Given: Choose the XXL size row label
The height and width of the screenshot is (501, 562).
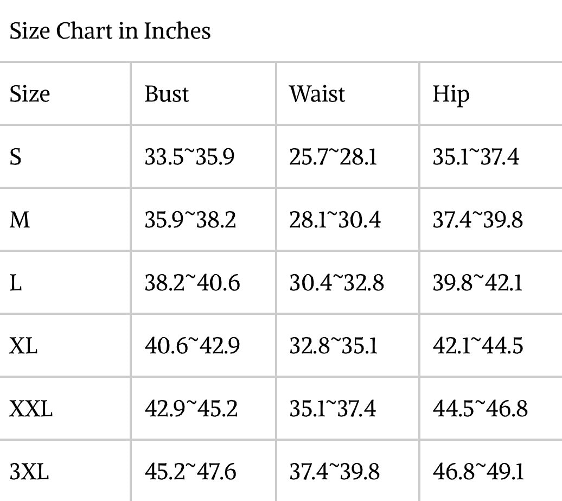Looking at the screenshot, I should pyautogui.click(x=31, y=408).
